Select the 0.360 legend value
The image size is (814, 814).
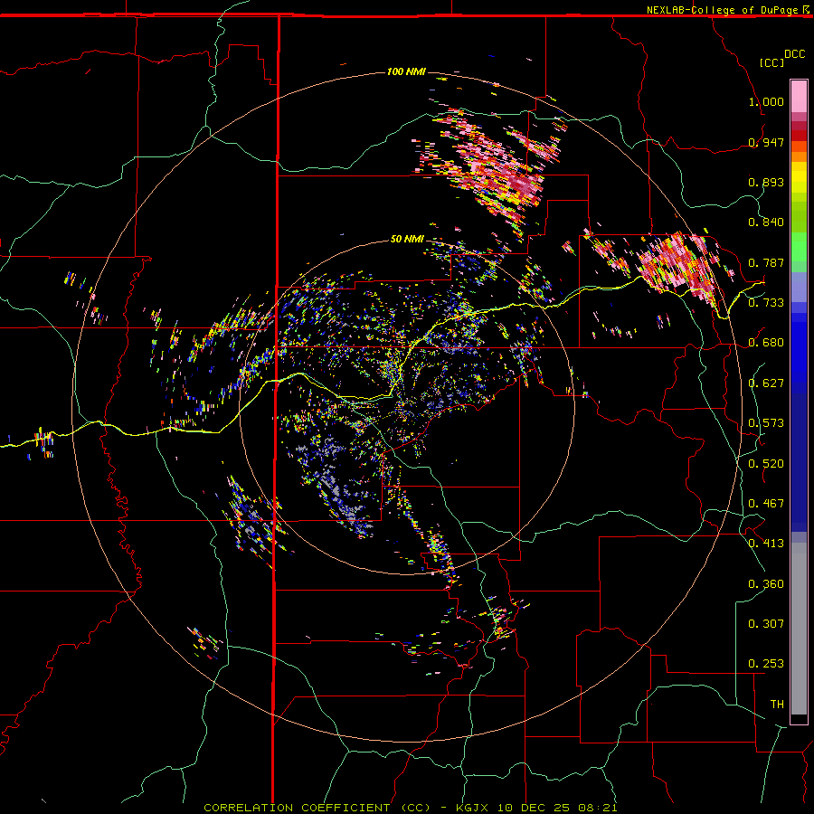click(x=766, y=584)
